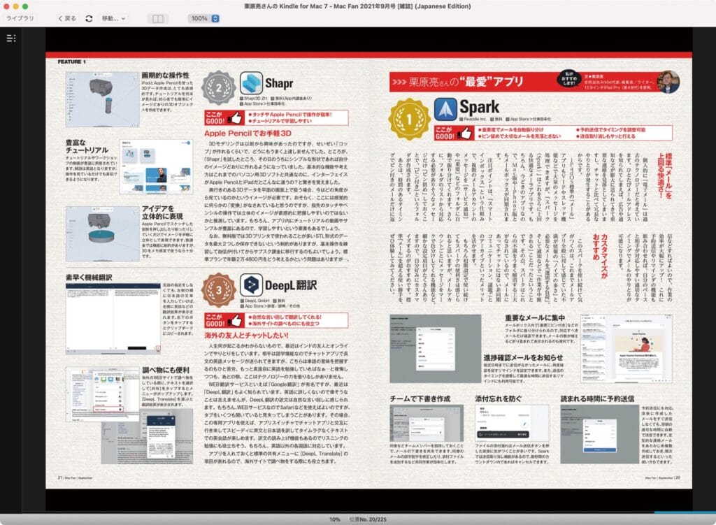Toggle the two-page spread view
The height and width of the screenshot is (525, 716).
[159, 18]
